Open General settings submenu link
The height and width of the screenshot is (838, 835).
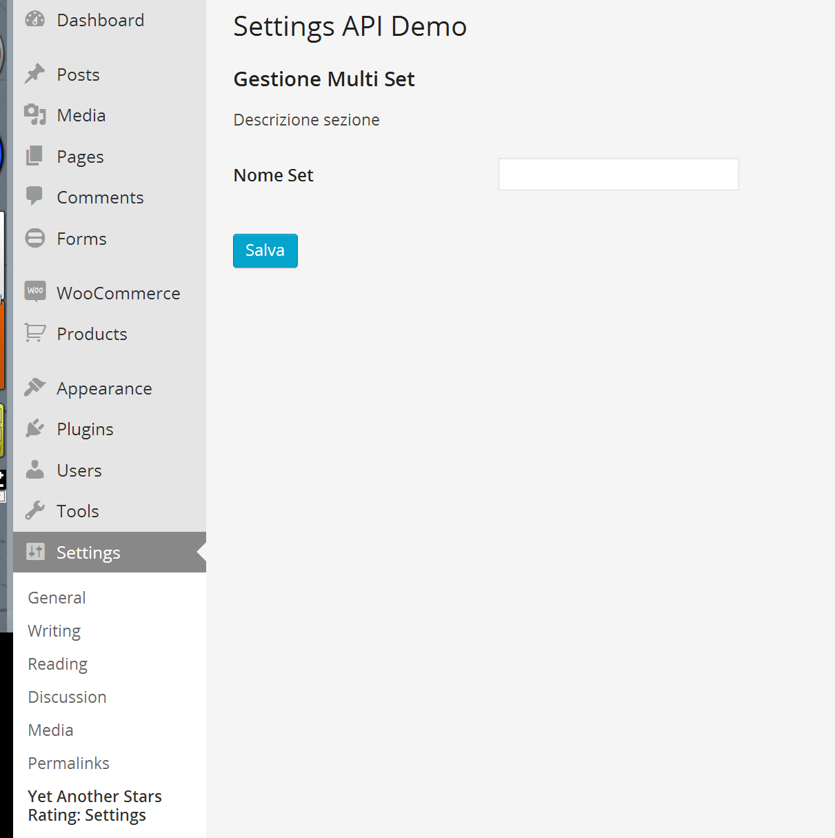(57, 597)
